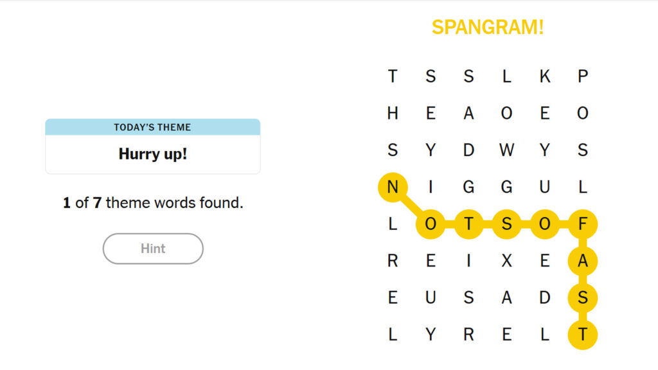Click the highlighted letter N starting the spangram
The height and width of the screenshot is (370, 658).
click(393, 187)
